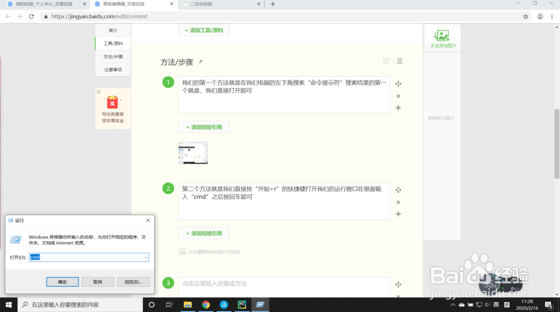Switch to 我的经验_个人中心 tab
Screen dimensions: 560x312
pyautogui.click(x=44, y=4)
